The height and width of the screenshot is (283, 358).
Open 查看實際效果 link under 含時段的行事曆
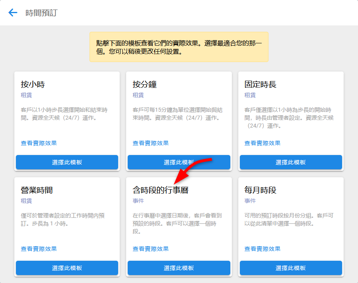[x=150, y=249]
